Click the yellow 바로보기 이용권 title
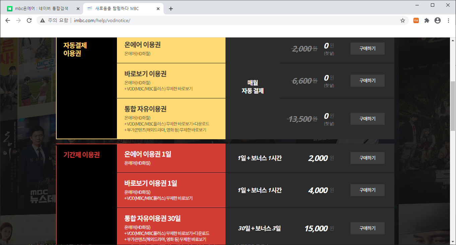The width and height of the screenshot is (456, 245). (x=145, y=74)
